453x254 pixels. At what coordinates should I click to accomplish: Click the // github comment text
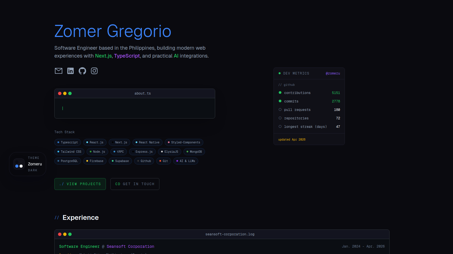pos(287,85)
